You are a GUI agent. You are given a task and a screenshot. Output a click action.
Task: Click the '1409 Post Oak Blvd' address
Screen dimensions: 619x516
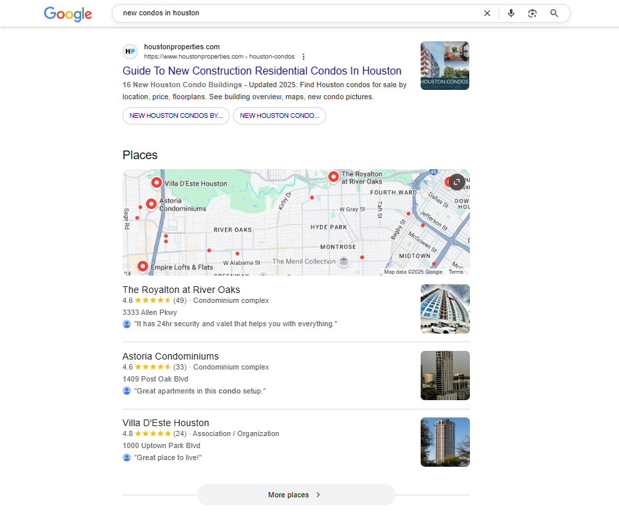click(155, 379)
